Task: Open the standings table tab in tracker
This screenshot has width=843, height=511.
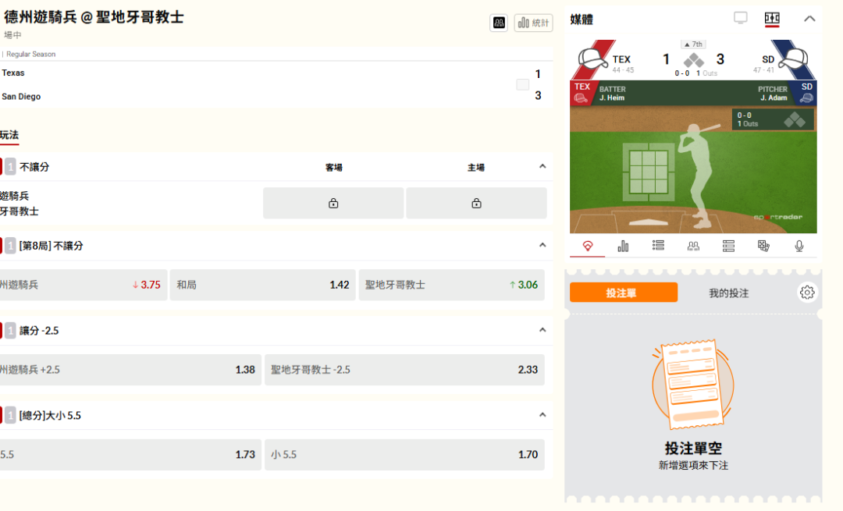Action: 728,246
